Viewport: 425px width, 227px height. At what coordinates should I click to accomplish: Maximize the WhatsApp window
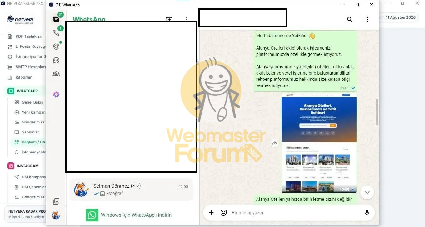pyautogui.click(x=357, y=5)
